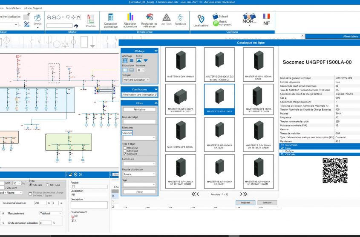Open the Onfly.io section
The width and height of the screenshot is (360, 237).
point(320,151)
